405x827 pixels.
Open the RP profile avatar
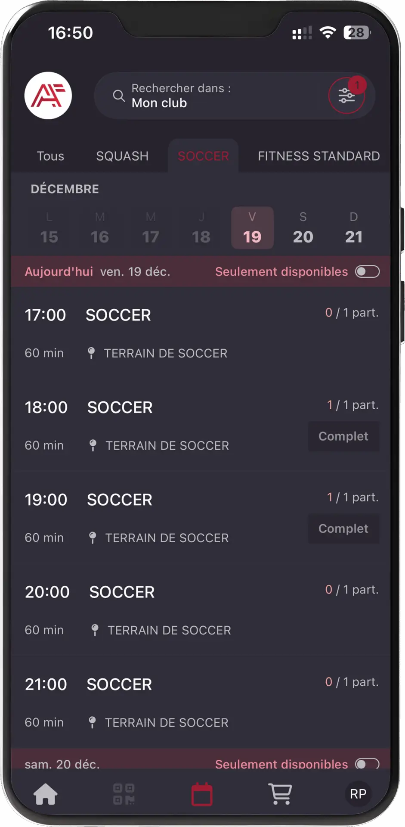pos(358,794)
